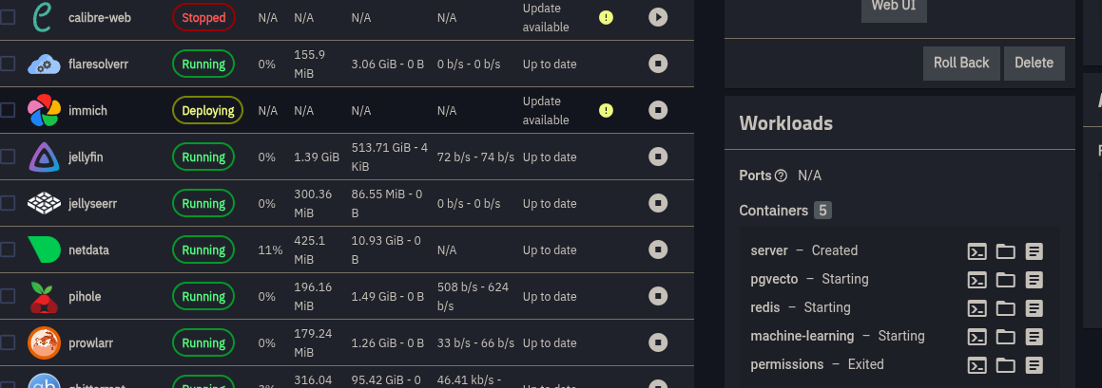Open the Ports help tooltip icon
This screenshot has height=388, width=1102.
[782, 176]
